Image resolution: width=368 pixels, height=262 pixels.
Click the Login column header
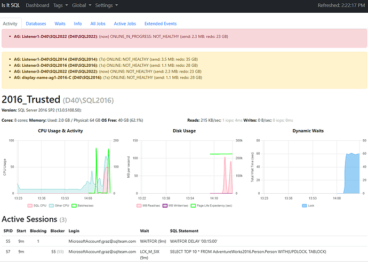pos(74,231)
